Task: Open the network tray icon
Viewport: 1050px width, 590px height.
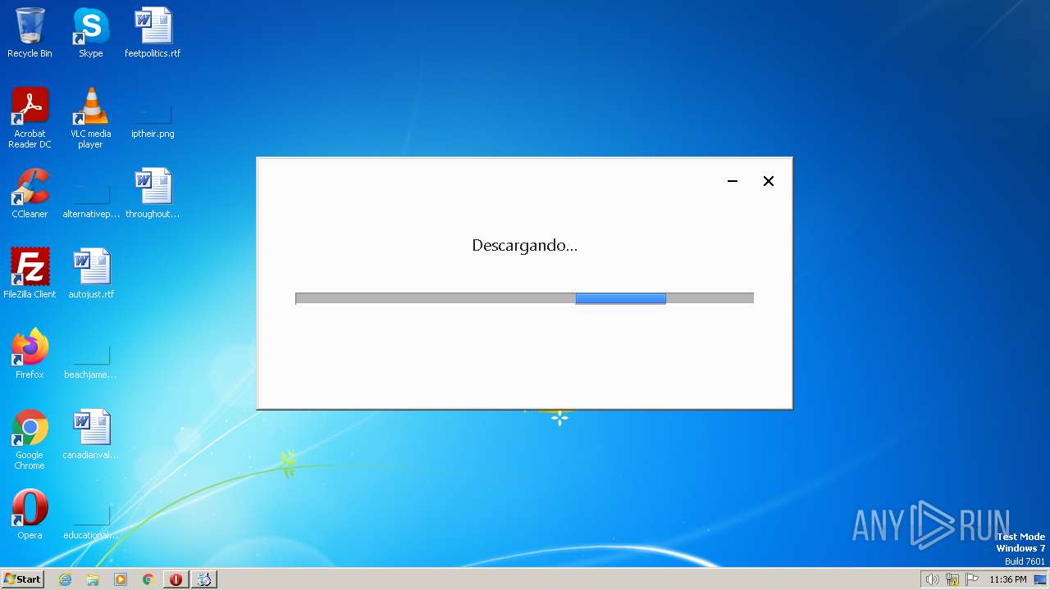Action: [x=952, y=579]
